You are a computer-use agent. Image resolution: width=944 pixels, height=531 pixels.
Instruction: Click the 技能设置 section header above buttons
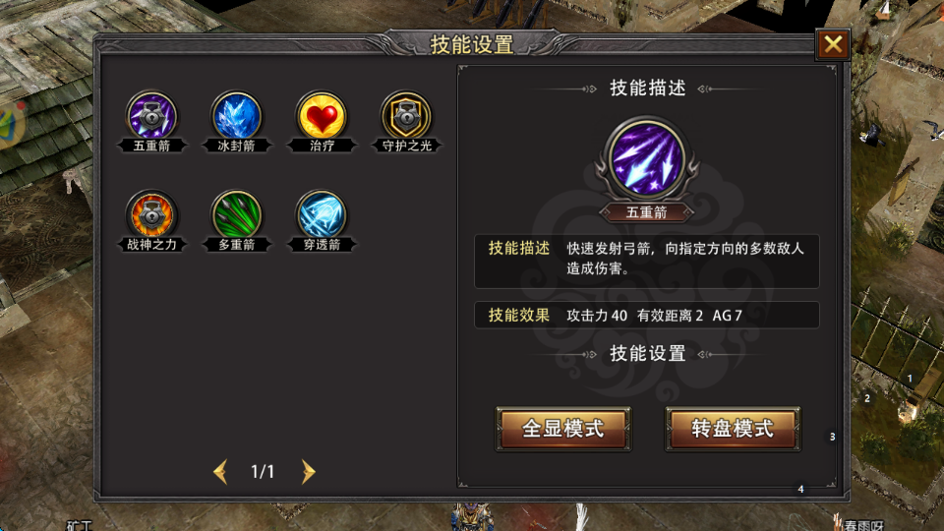(x=648, y=353)
